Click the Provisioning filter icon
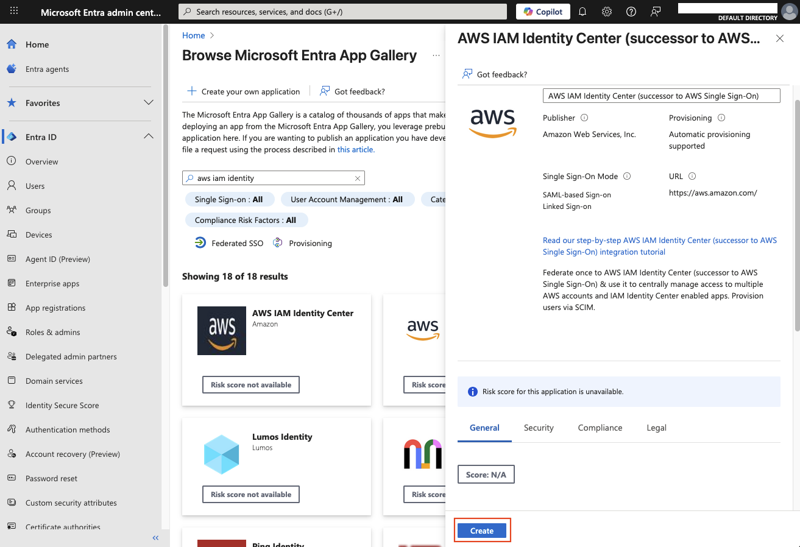The width and height of the screenshot is (800, 547). [x=277, y=242]
